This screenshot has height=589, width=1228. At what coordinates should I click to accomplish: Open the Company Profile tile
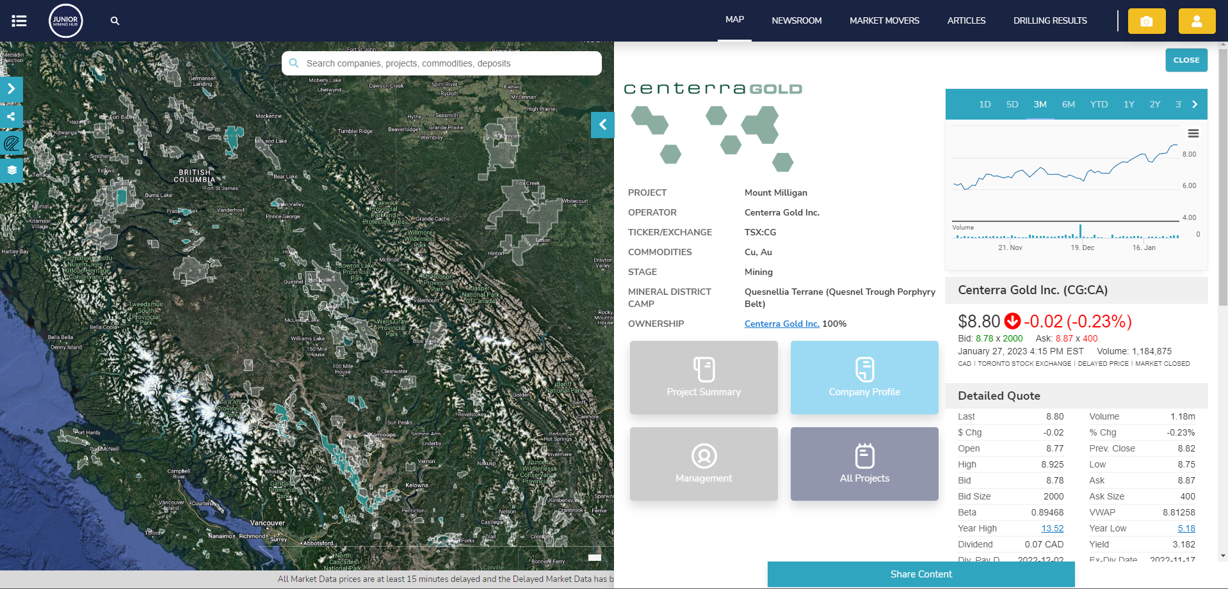864,377
